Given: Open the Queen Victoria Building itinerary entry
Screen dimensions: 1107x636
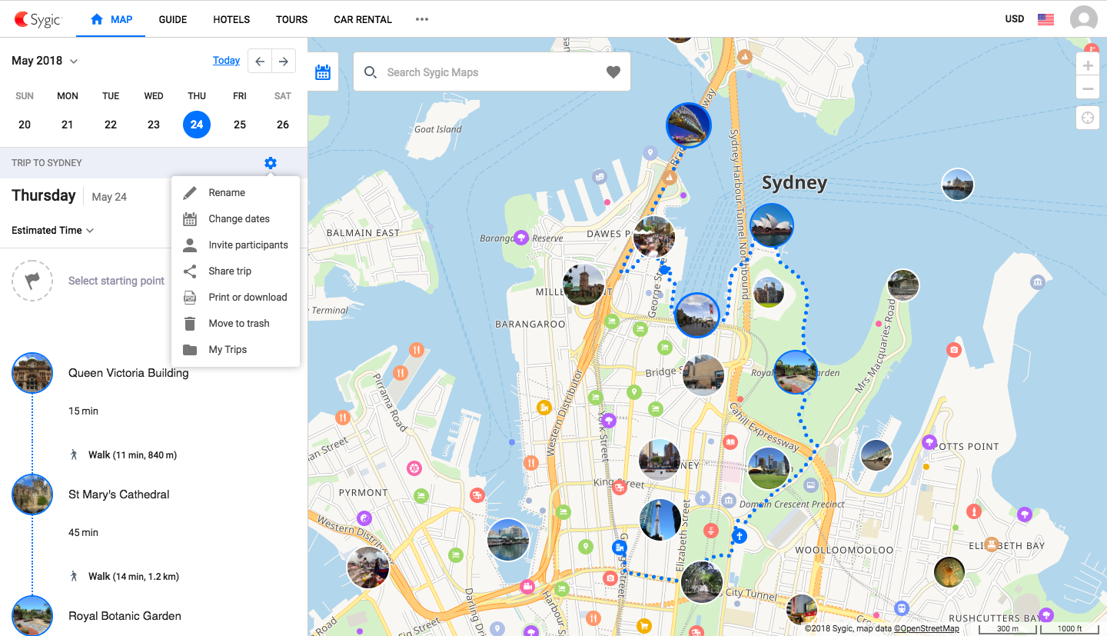Looking at the screenshot, I should 128,373.
